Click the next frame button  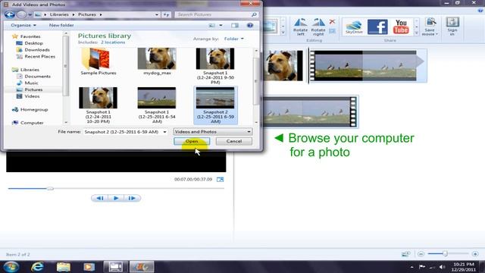click(x=132, y=198)
